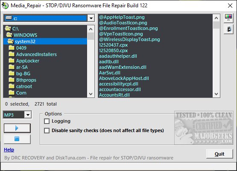Click the file list scroll down arrow
Image resolution: width=237 pixels, height=171 pixels.
tap(217, 94)
